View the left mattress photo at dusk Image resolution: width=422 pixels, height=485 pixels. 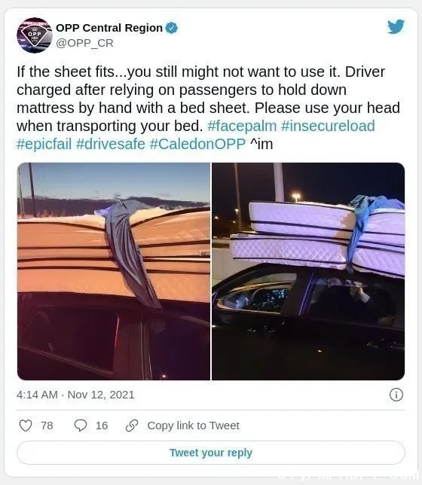[x=114, y=271]
